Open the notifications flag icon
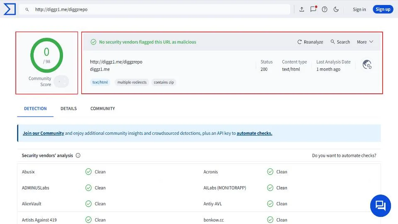 tap(313, 9)
